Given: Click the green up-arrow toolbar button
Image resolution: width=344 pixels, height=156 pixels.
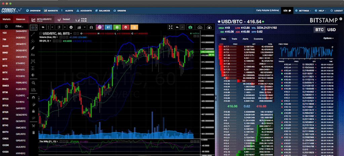Looking at the screenshot, I should click(117, 27).
